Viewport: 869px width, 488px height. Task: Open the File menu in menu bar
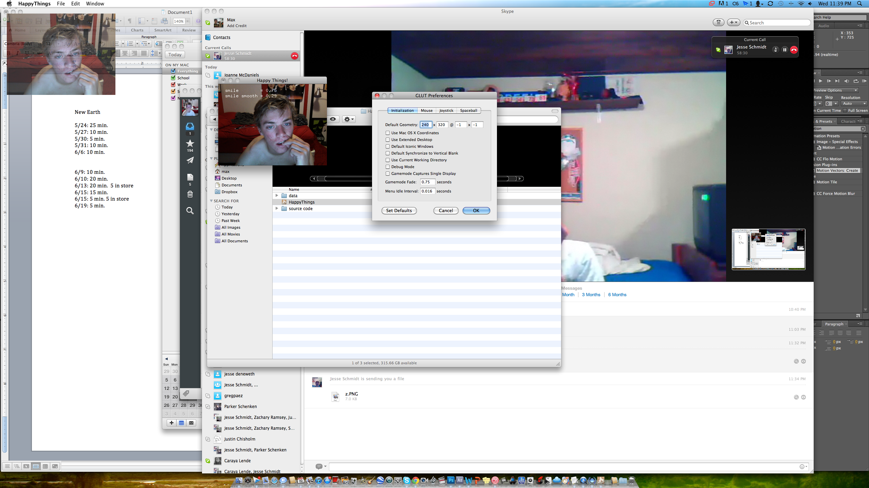[x=61, y=4]
